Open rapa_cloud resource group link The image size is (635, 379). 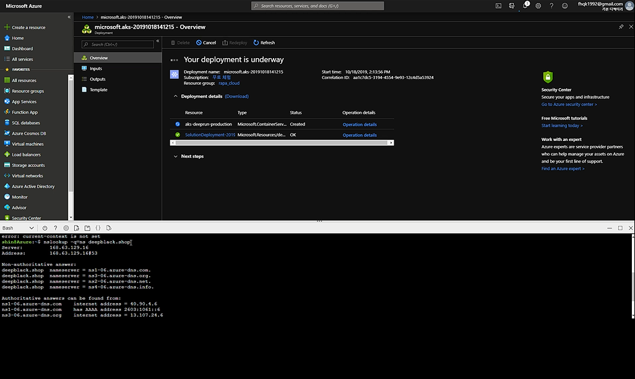(229, 83)
